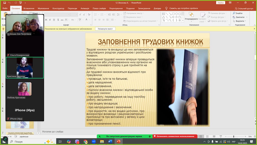Click the Увімкнути вміст button
The image size is (257, 145).
(105, 29)
